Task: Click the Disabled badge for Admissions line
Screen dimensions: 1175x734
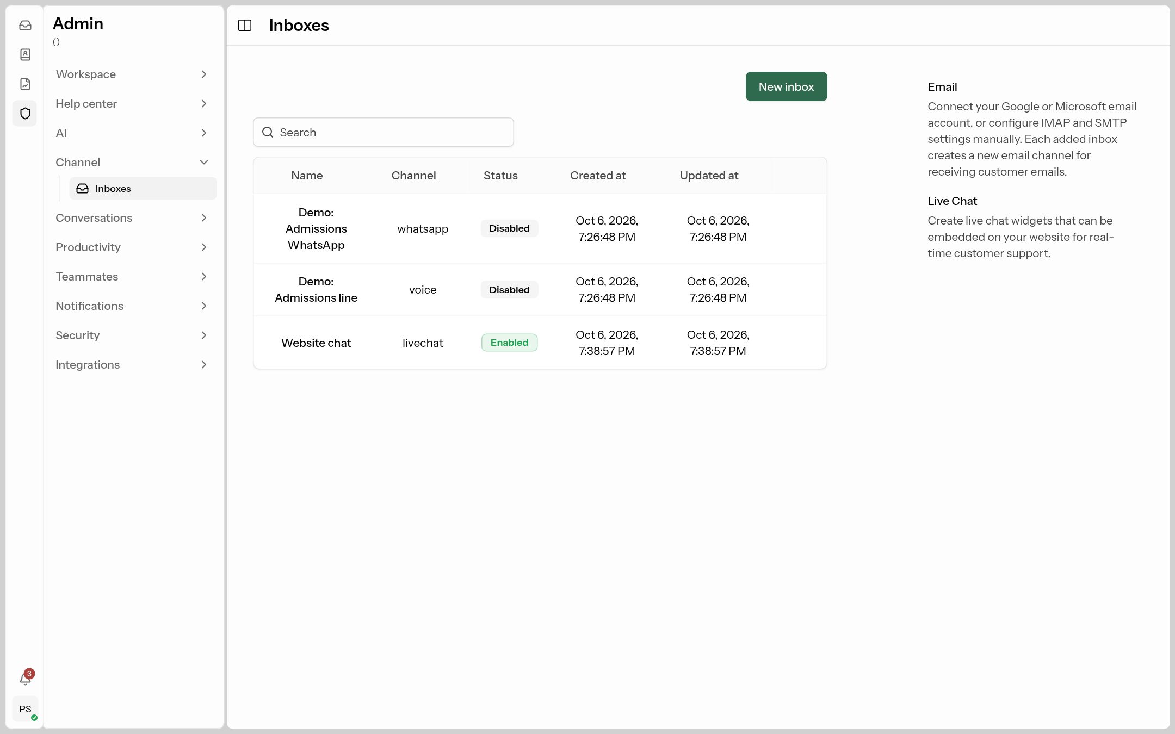Action: (x=509, y=289)
